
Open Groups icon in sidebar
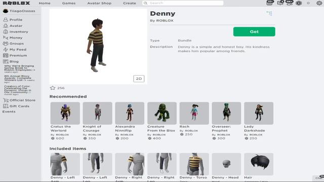click(6, 43)
